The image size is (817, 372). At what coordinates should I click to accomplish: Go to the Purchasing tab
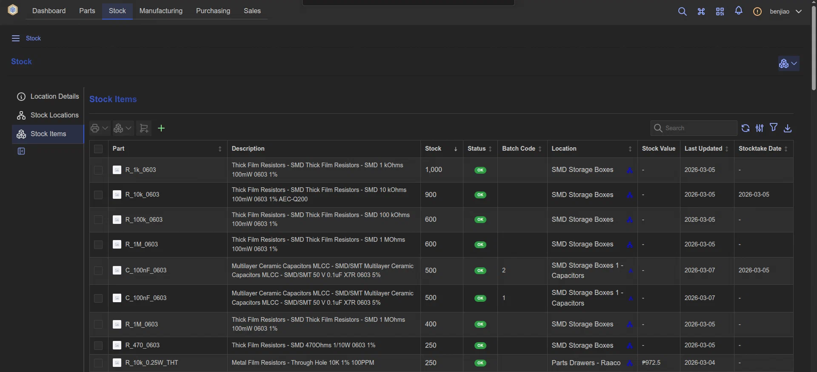pos(213,11)
